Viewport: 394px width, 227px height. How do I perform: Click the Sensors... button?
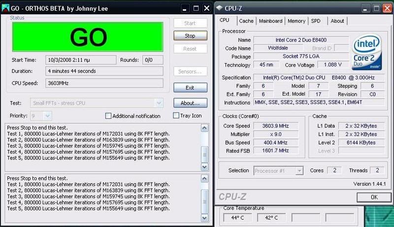190,71
